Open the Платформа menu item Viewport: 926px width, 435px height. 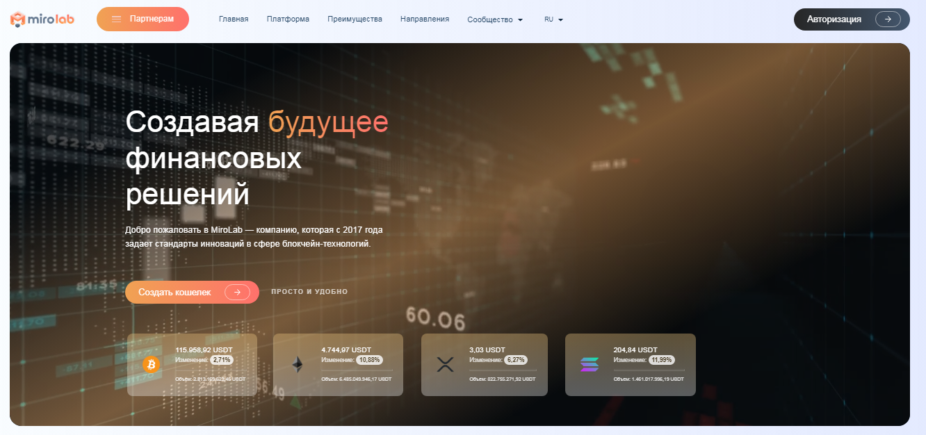pyautogui.click(x=288, y=19)
